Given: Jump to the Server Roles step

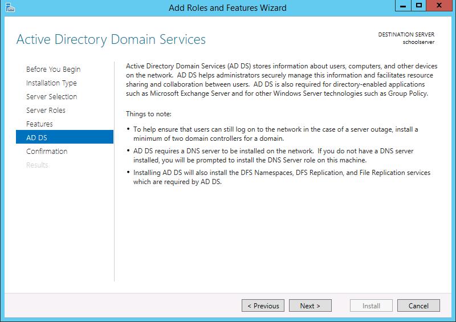Looking at the screenshot, I should pos(46,110).
